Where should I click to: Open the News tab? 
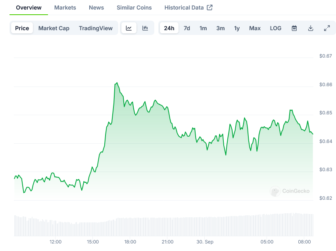point(96,8)
